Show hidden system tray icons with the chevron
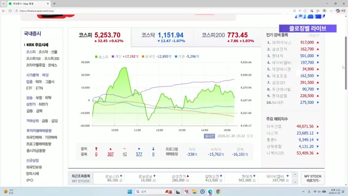This screenshot has height=196, width=348. click(303, 192)
